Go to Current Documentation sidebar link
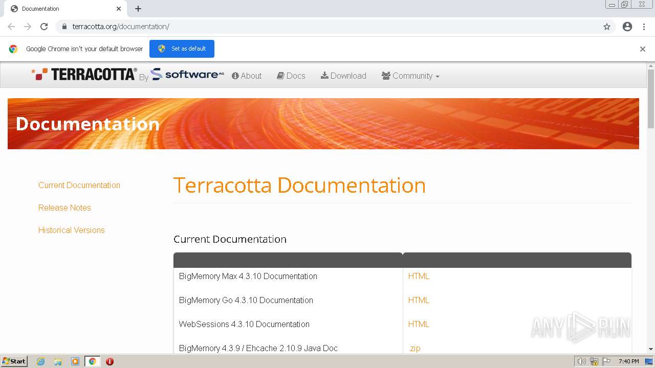The height and width of the screenshot is (368, 655). (x=79, y=185)
